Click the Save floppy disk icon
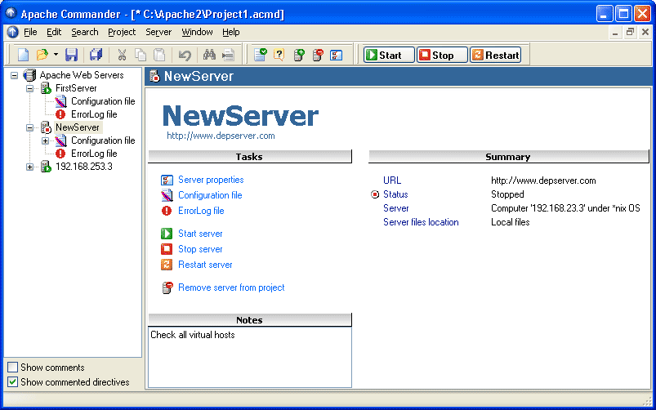The height and width of the screenshot is (410, 656). click(x=72, y=55)
